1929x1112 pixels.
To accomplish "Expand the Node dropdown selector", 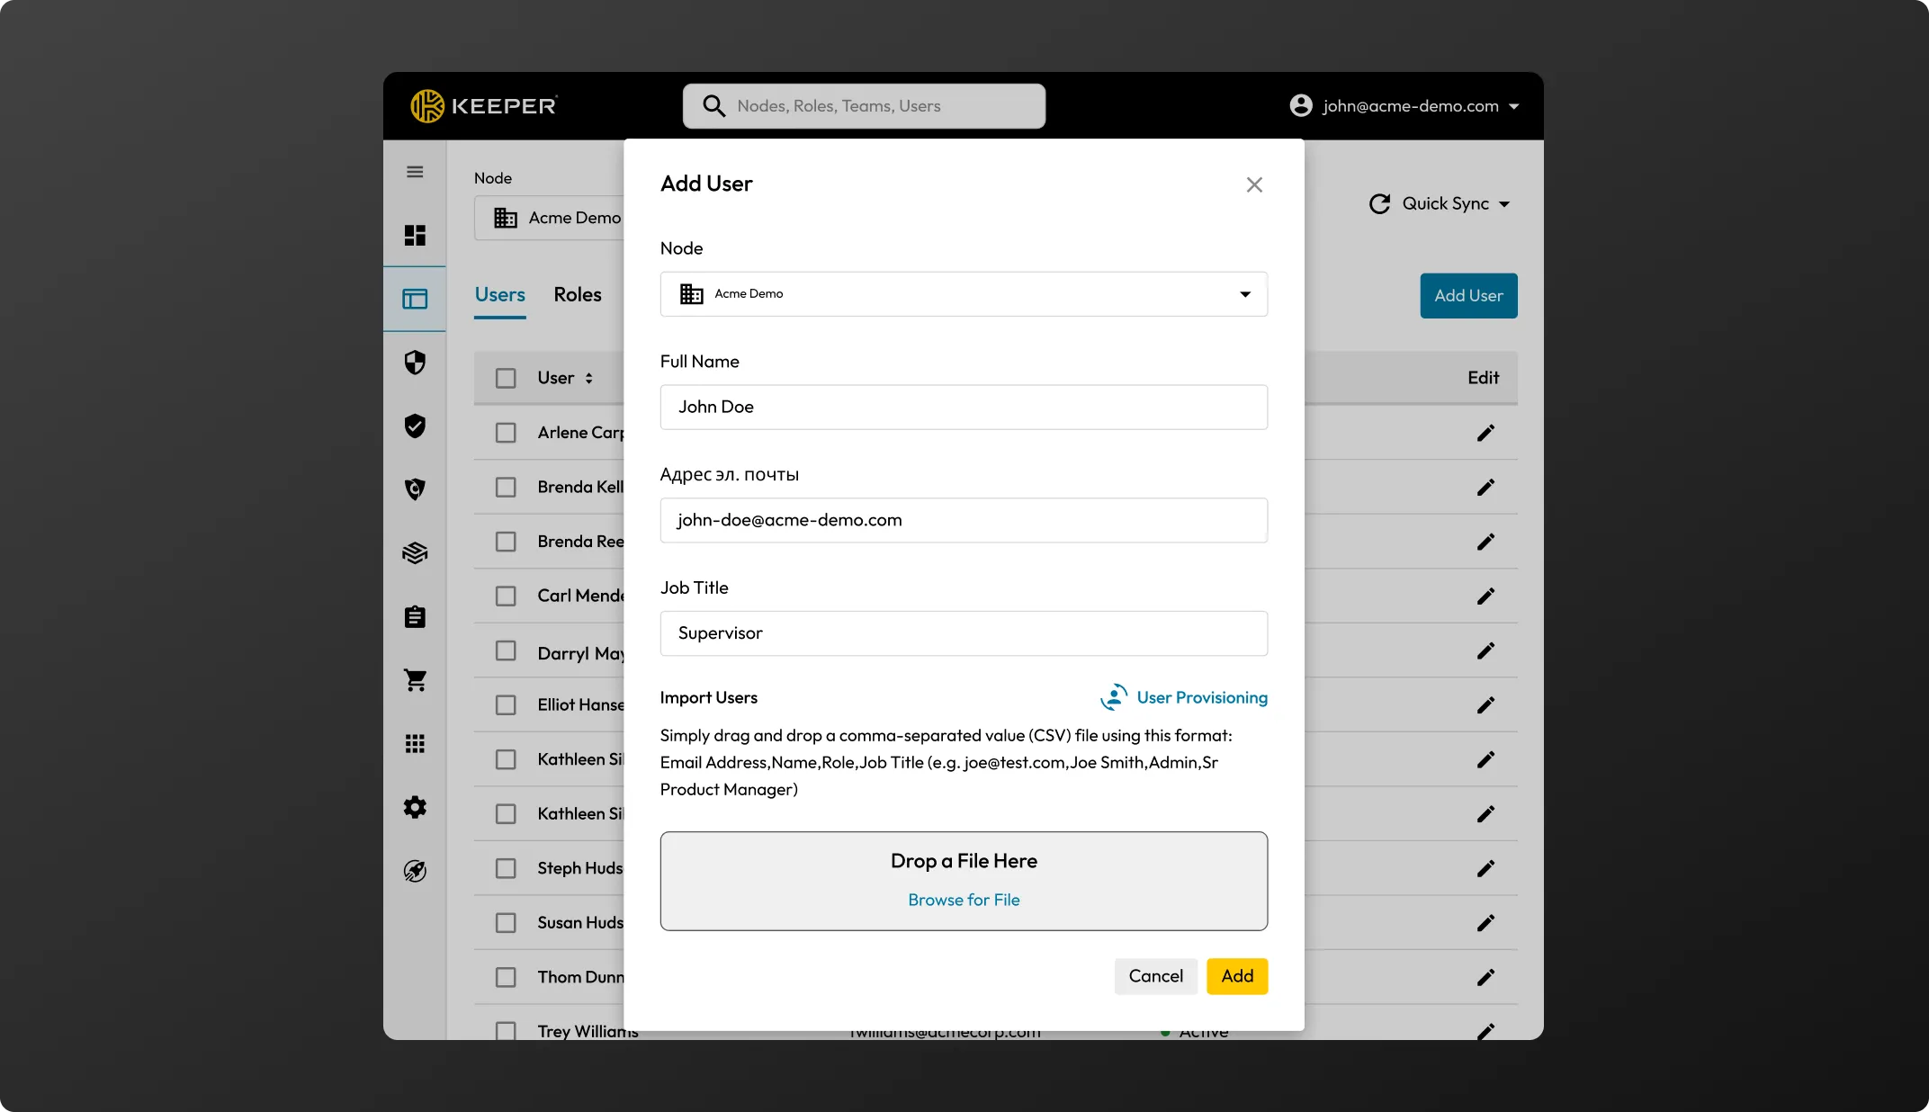I will (x=1243, y=293).
